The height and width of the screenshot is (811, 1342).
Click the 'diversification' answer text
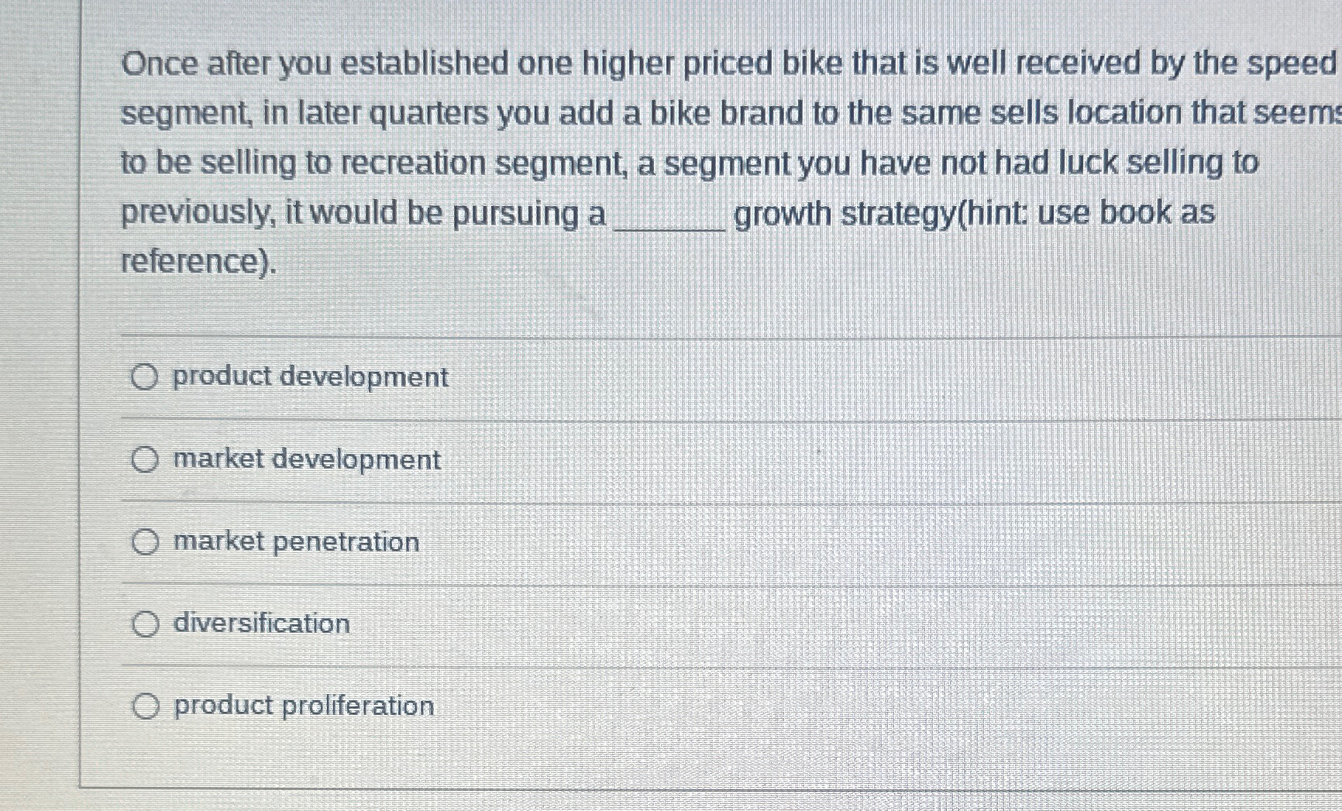point(261,624)
